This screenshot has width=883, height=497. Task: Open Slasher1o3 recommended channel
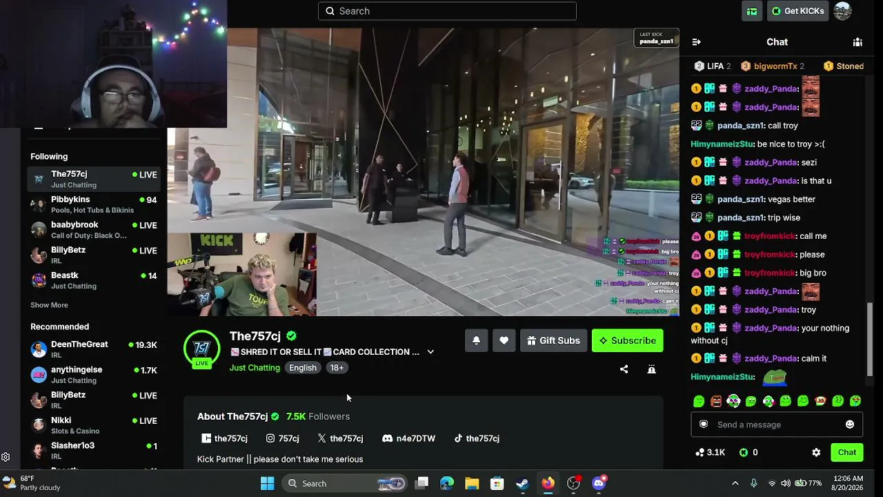click(x=94, y=451)
